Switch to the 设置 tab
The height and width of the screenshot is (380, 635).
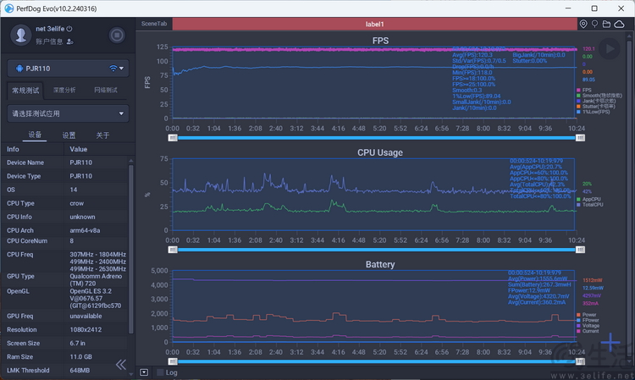tap(69, 135)
